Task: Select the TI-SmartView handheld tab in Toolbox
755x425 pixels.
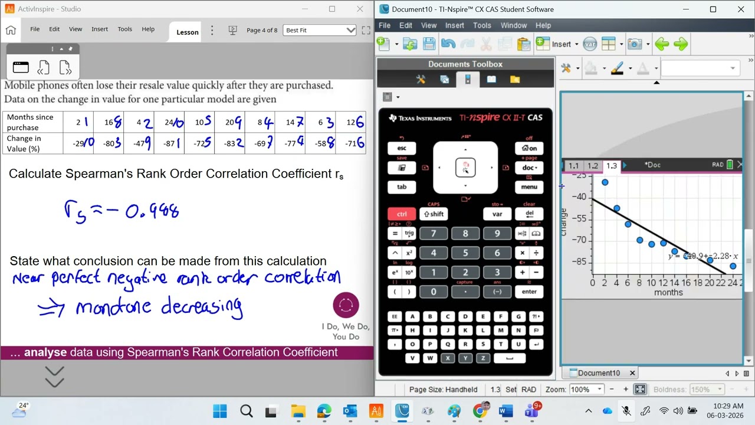Action: pos(468,79)
